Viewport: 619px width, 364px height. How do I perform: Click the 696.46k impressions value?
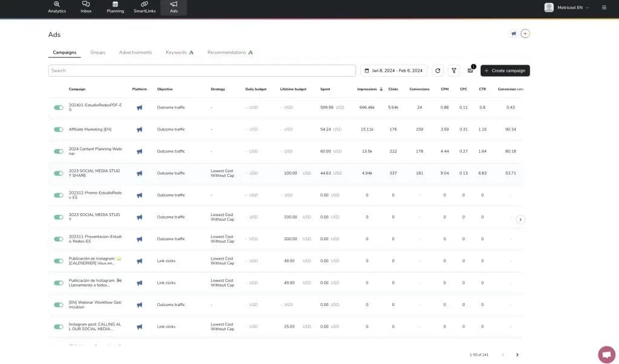(367, 107)
